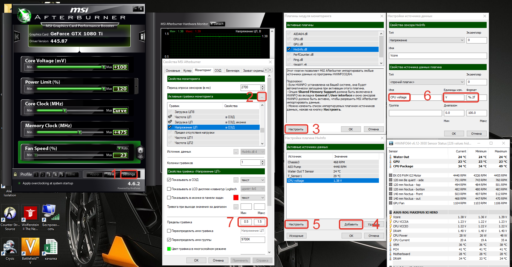Click the PCH thermometer icon
The image size is (512, 267).
391,249
